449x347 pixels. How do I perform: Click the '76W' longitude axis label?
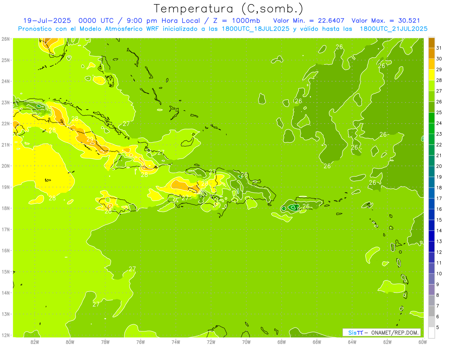coord(141,342)
